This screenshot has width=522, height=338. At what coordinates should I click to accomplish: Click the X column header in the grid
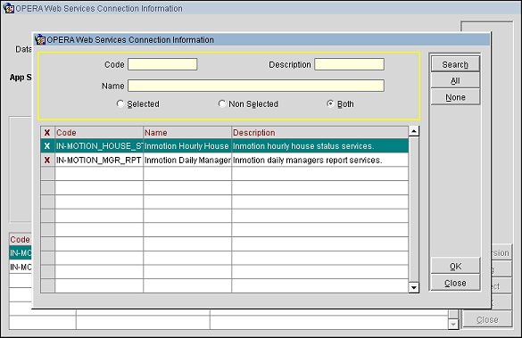tap(47, 132)
